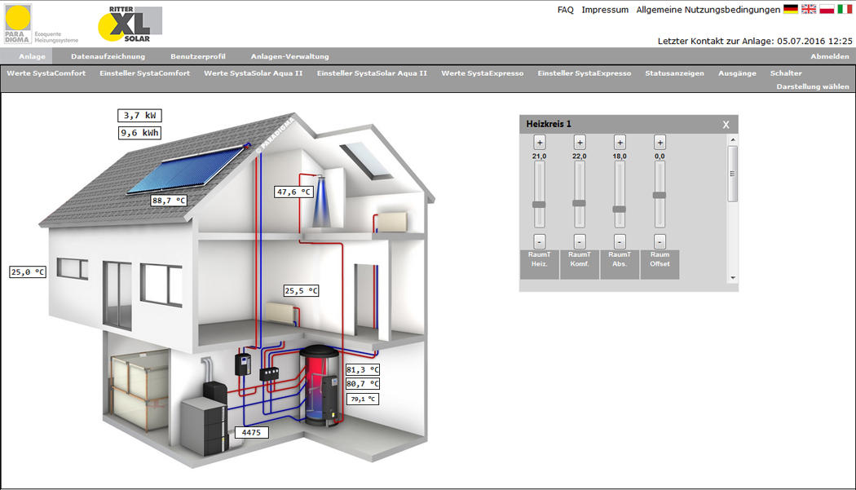The image size is (856, 490).
Task: Open Einsteller SystaComfort menu
Action: tap(144, 73)
